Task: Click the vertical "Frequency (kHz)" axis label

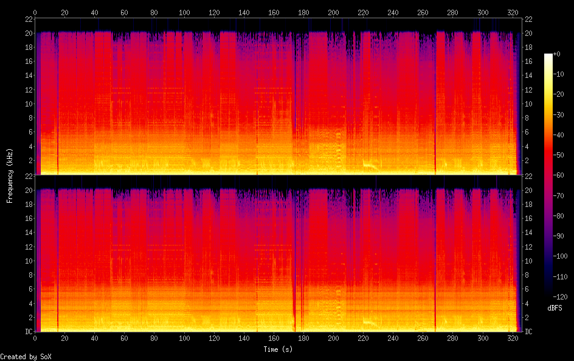Action: pos(10,175)
